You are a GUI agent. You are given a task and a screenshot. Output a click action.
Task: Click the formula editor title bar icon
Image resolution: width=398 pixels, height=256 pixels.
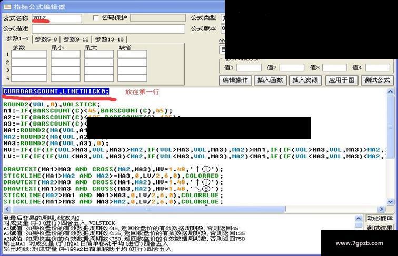pos(7,7)
